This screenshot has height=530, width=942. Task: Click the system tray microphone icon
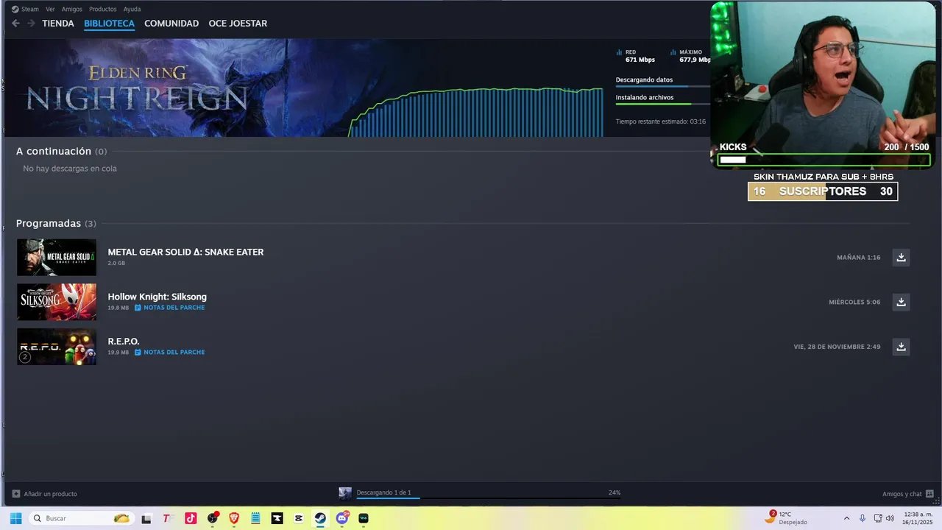pyautogui.click(x=862, y=518)
